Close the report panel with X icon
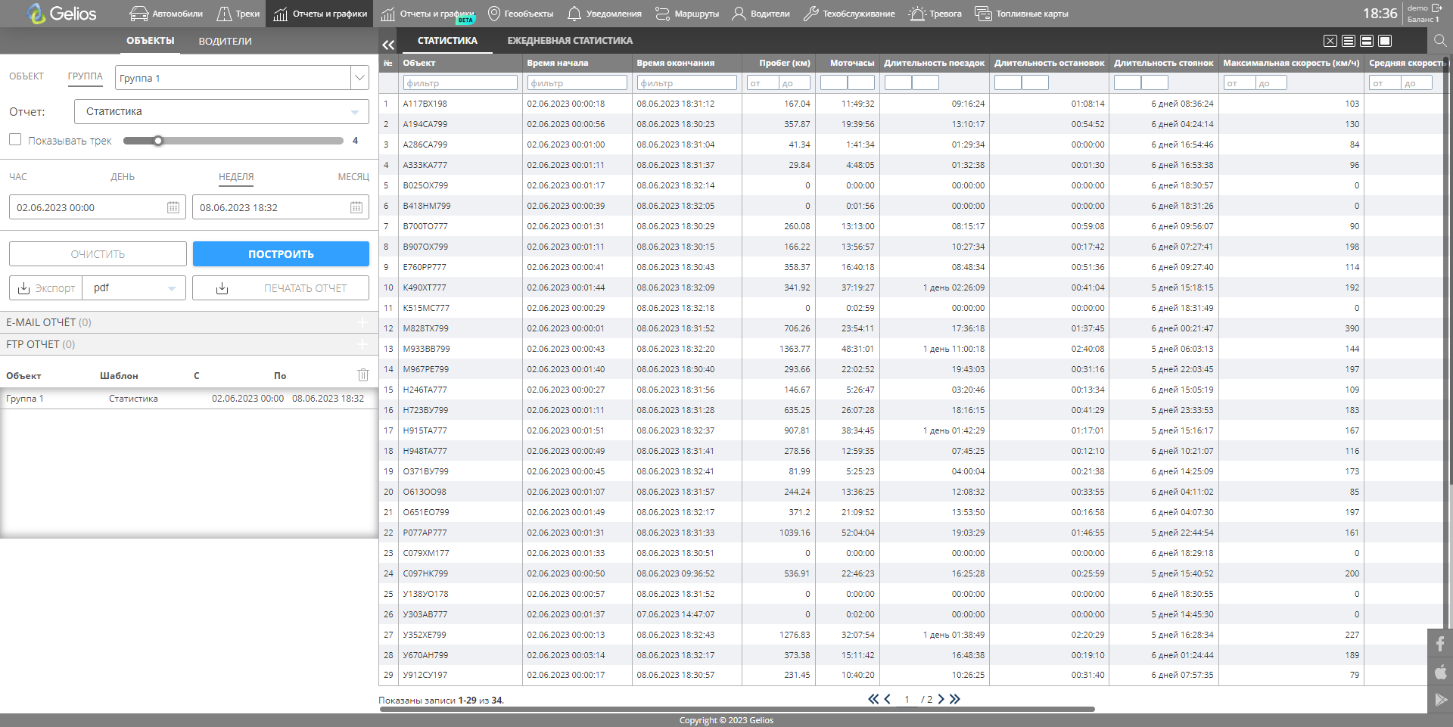1453x727 pixels. tap(1330, 41)
